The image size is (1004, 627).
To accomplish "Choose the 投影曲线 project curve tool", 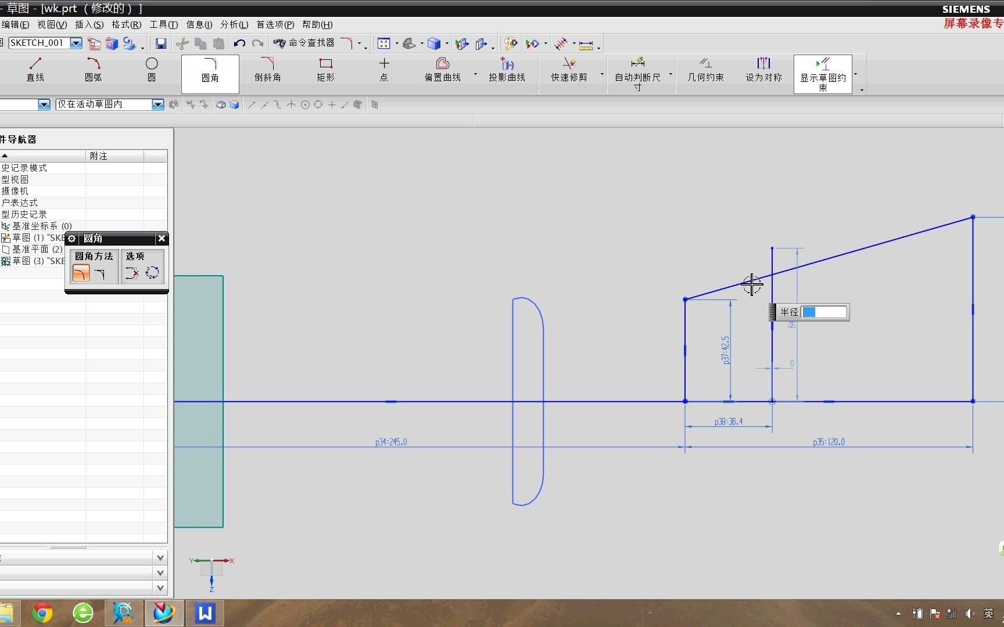I will [507, 70].
